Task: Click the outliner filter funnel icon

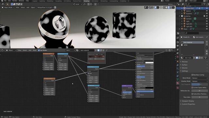Action: click(x=205, y=4)
